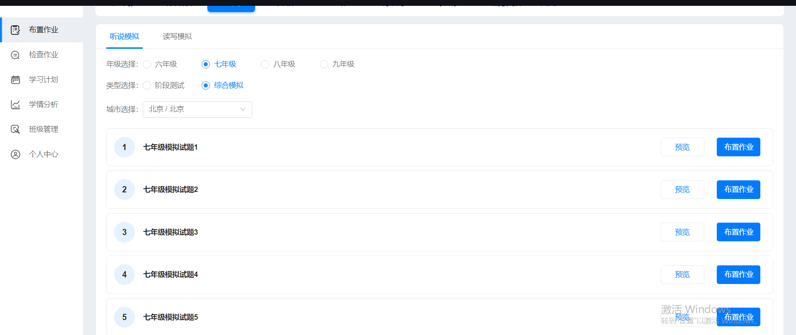Go to 学习计划 menu item
Image resolution: width=796 pixels, height=335 pixels.
41,80
